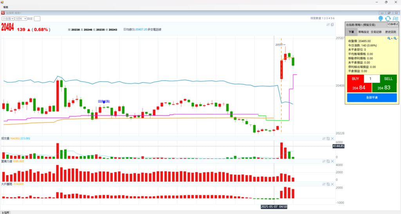
Task: Click the 未平倉部位: 0 row
Action: (x=357, y=50)
